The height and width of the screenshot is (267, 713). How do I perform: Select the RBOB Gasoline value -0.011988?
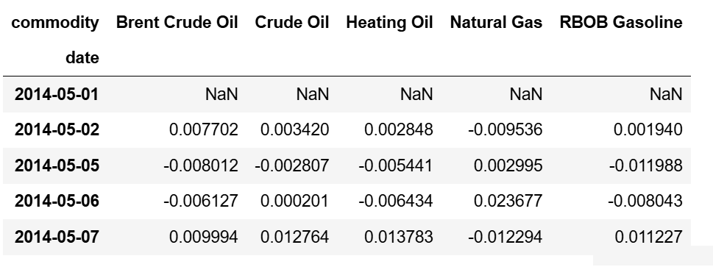[x=645, y=165]
